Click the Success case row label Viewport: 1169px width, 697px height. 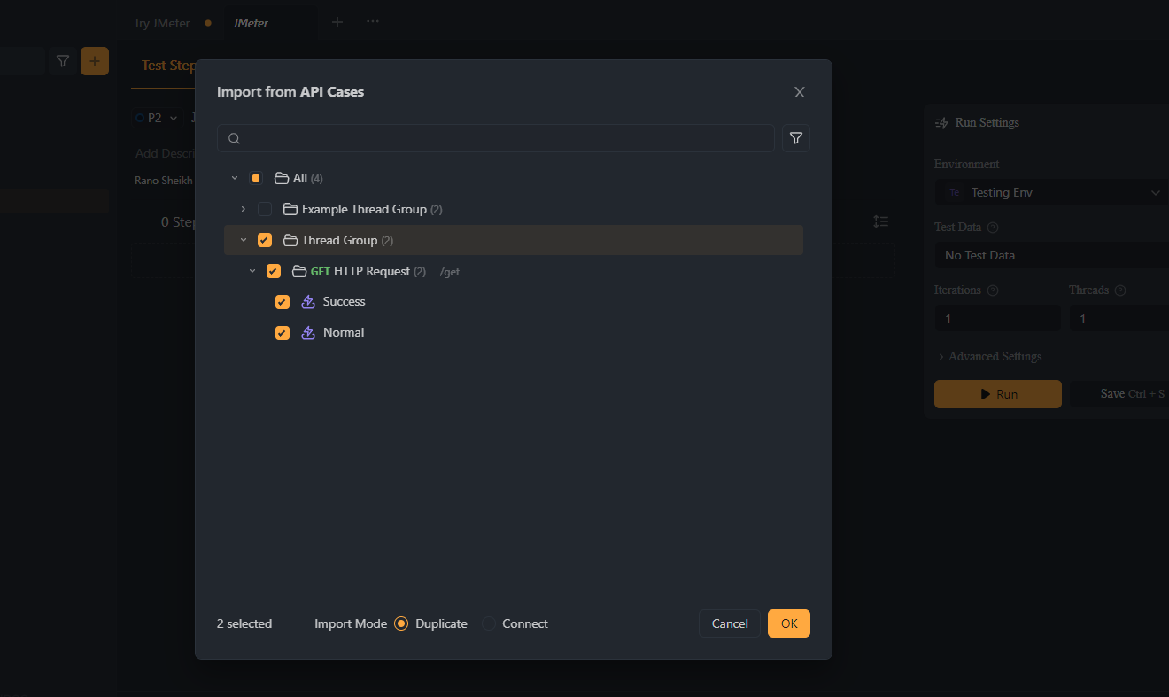click(x=345, y=302)
